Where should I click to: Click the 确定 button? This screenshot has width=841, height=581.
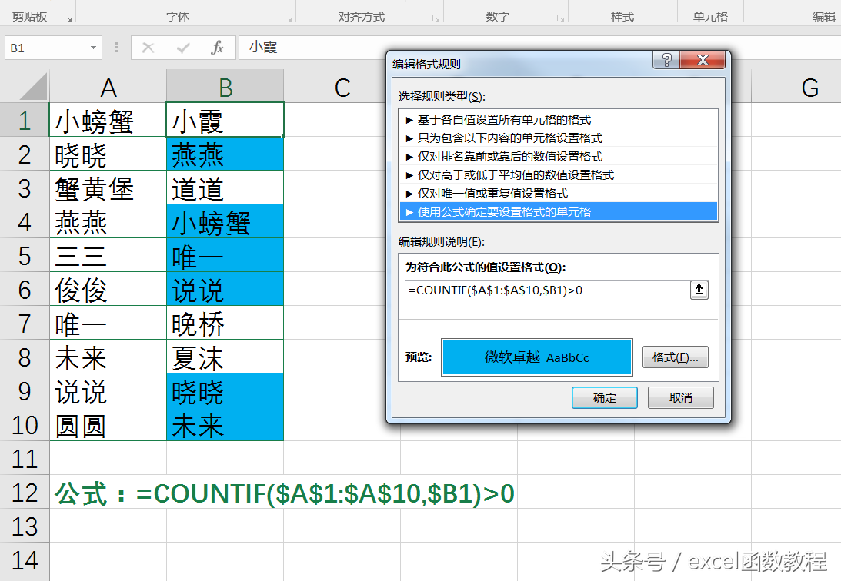point(605,398)
